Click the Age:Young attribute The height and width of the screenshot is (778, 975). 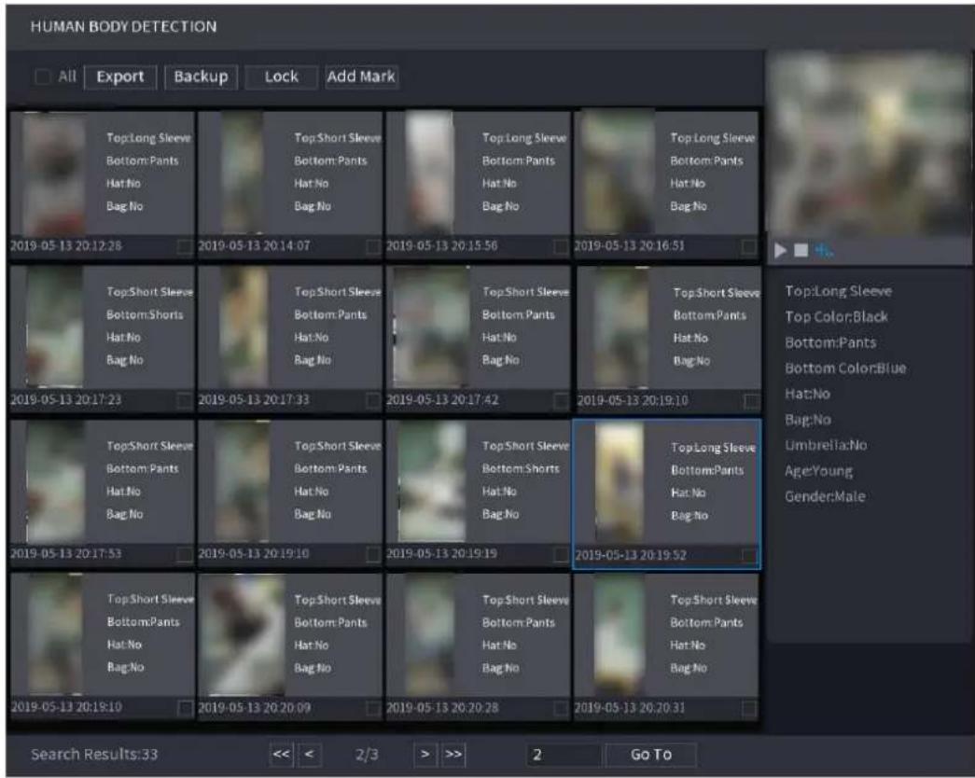click(x=818, y=471)
